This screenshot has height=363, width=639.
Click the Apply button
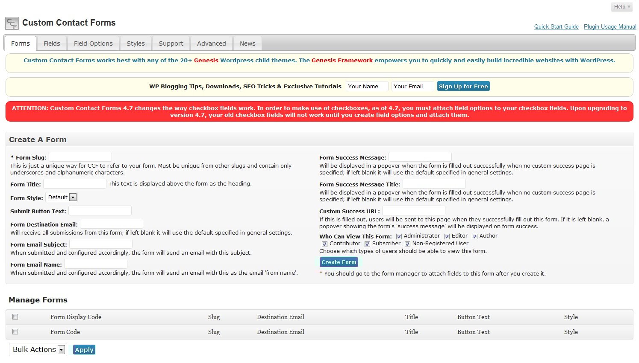point(84,350)
